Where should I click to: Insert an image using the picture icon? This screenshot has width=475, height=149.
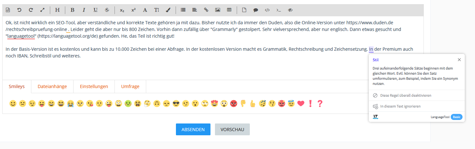pyautogui.click(x=218, y=10)
